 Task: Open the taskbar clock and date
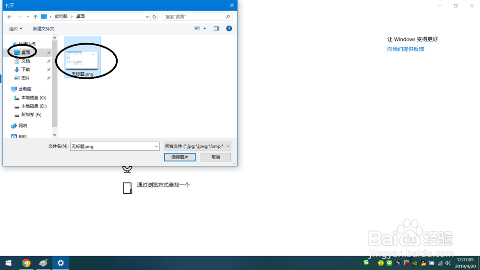coord(465,263)
